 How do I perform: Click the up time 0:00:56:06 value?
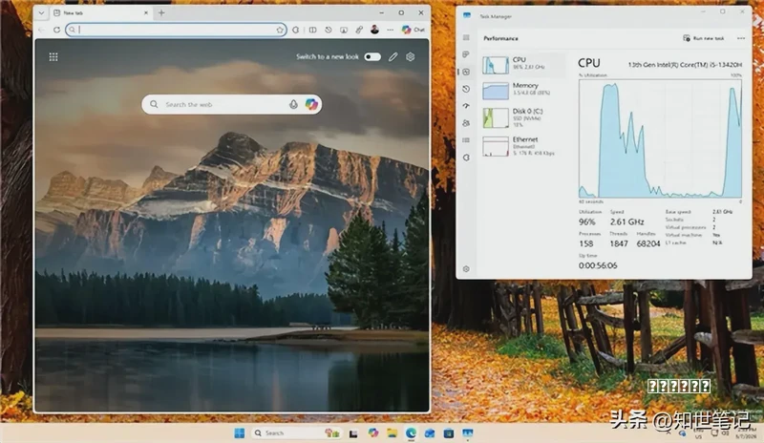pos(598,265)
